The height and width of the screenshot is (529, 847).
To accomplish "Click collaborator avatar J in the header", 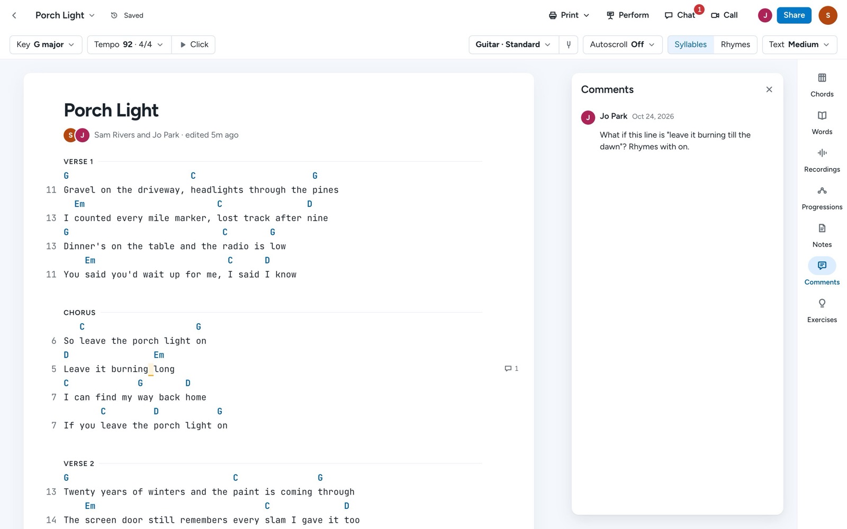I will click(x=765, y=15).
